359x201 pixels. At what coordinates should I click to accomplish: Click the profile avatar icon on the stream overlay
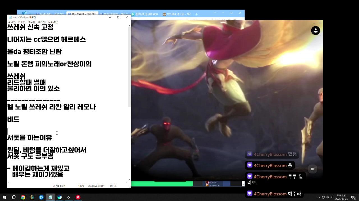click(316, 30)
